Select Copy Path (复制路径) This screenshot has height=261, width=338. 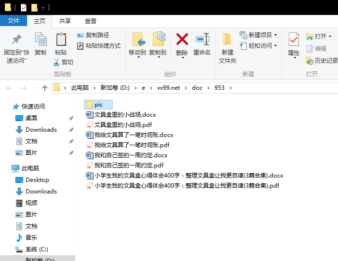[93, 35]
